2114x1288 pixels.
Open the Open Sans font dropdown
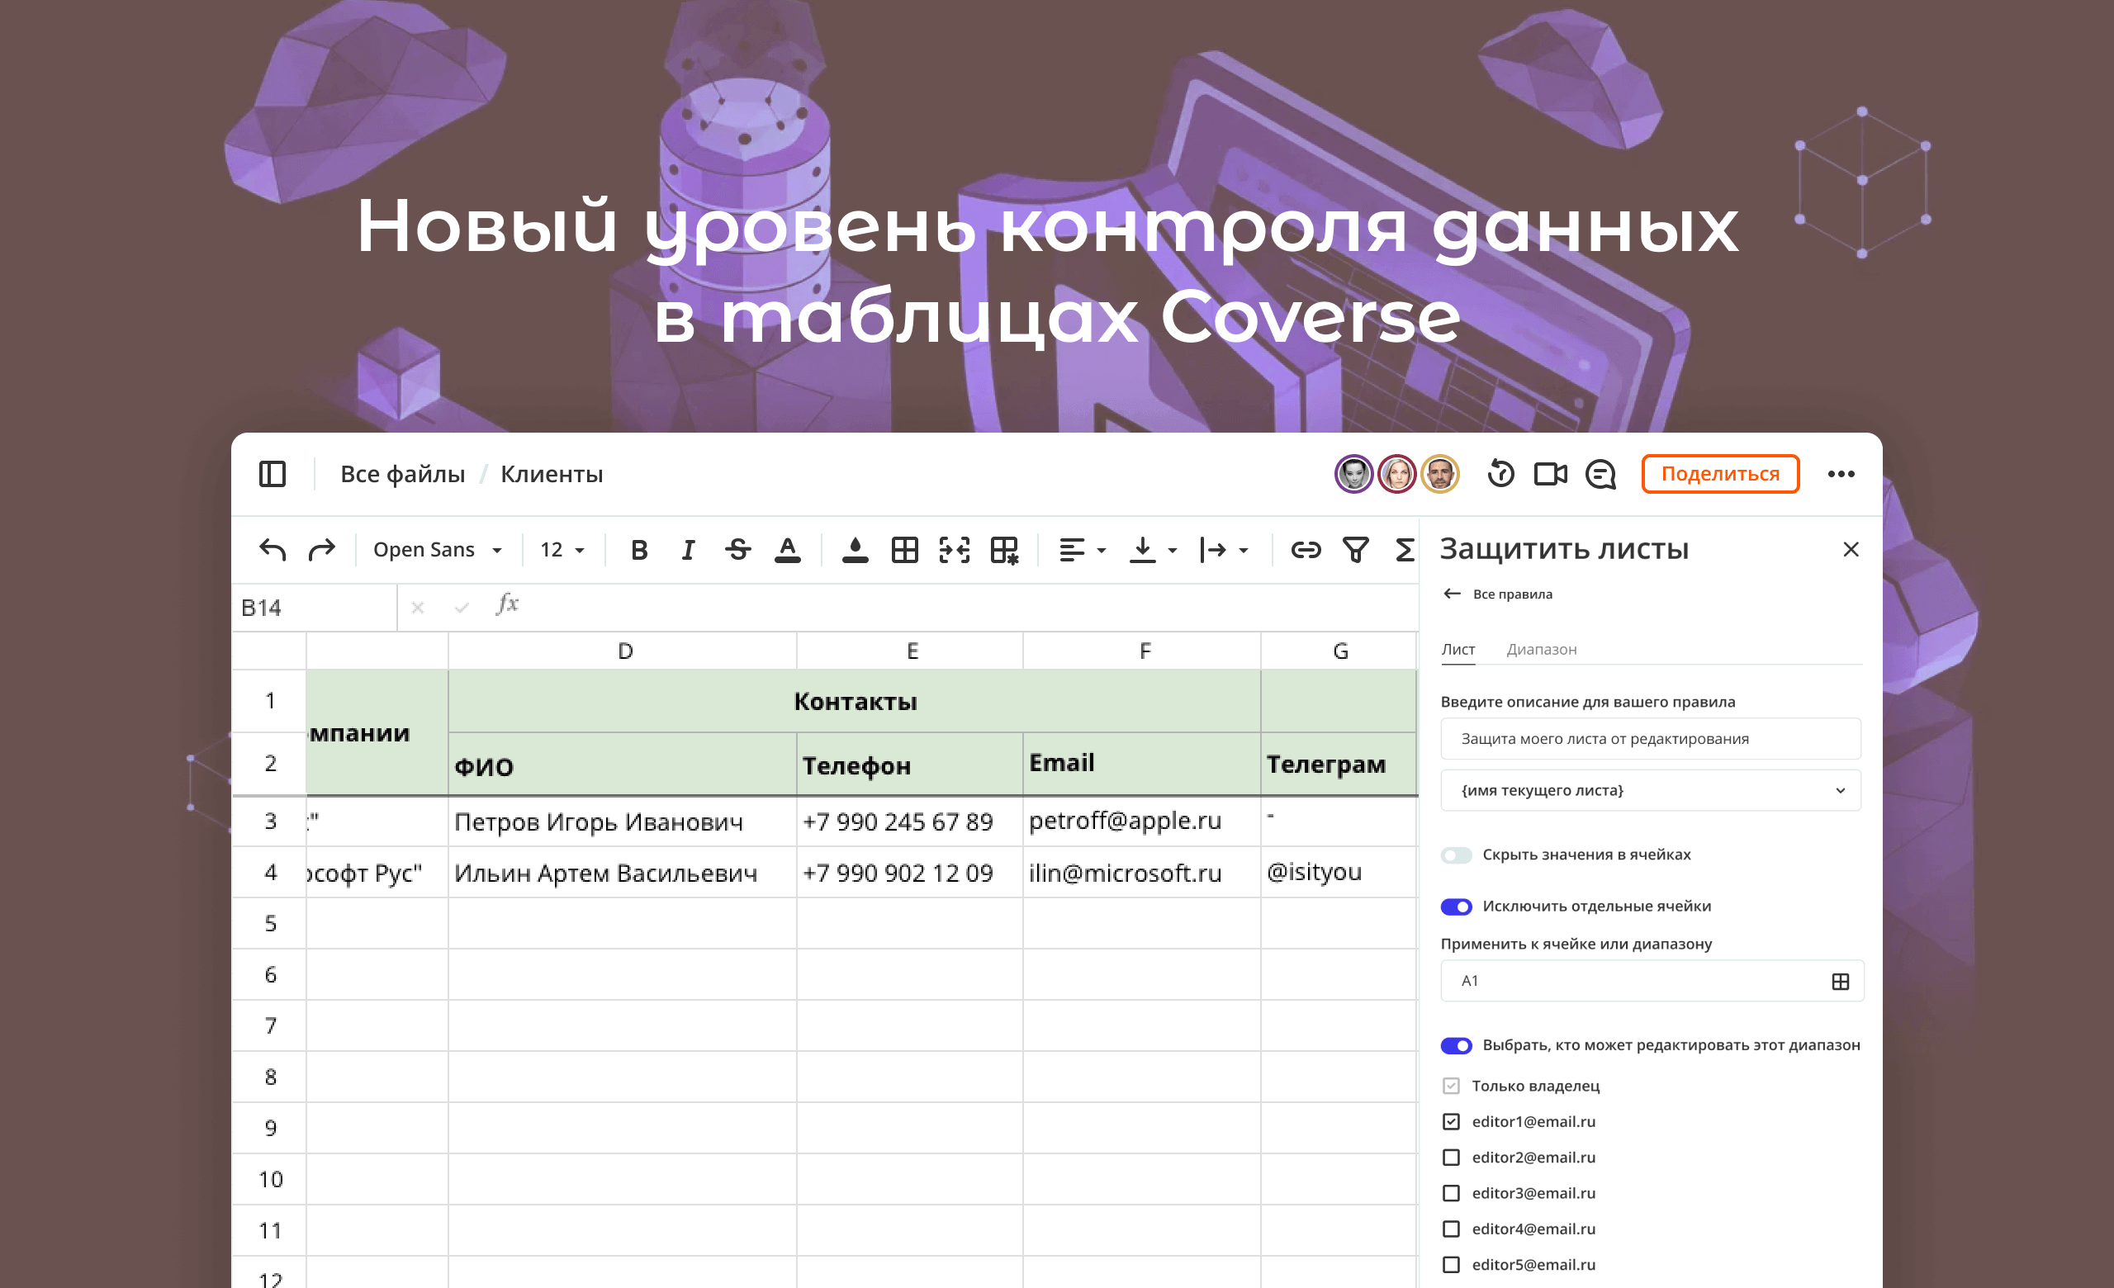coord(438,550)
